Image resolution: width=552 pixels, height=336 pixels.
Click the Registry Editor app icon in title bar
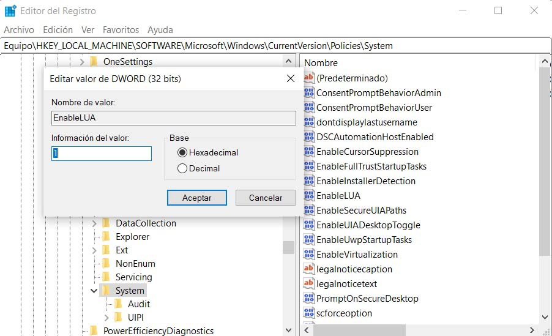[x=10, y=11]
